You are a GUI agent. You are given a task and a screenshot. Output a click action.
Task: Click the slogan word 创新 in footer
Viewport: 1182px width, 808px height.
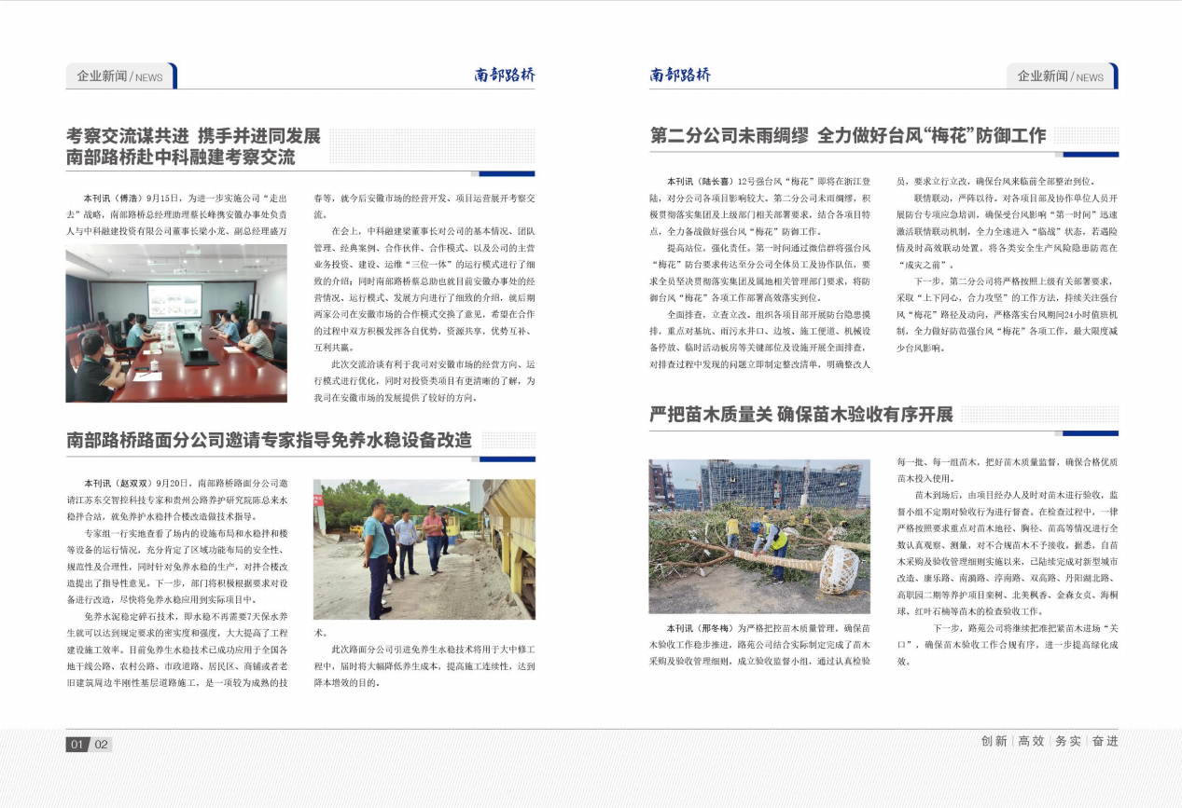tap(994, 741)
